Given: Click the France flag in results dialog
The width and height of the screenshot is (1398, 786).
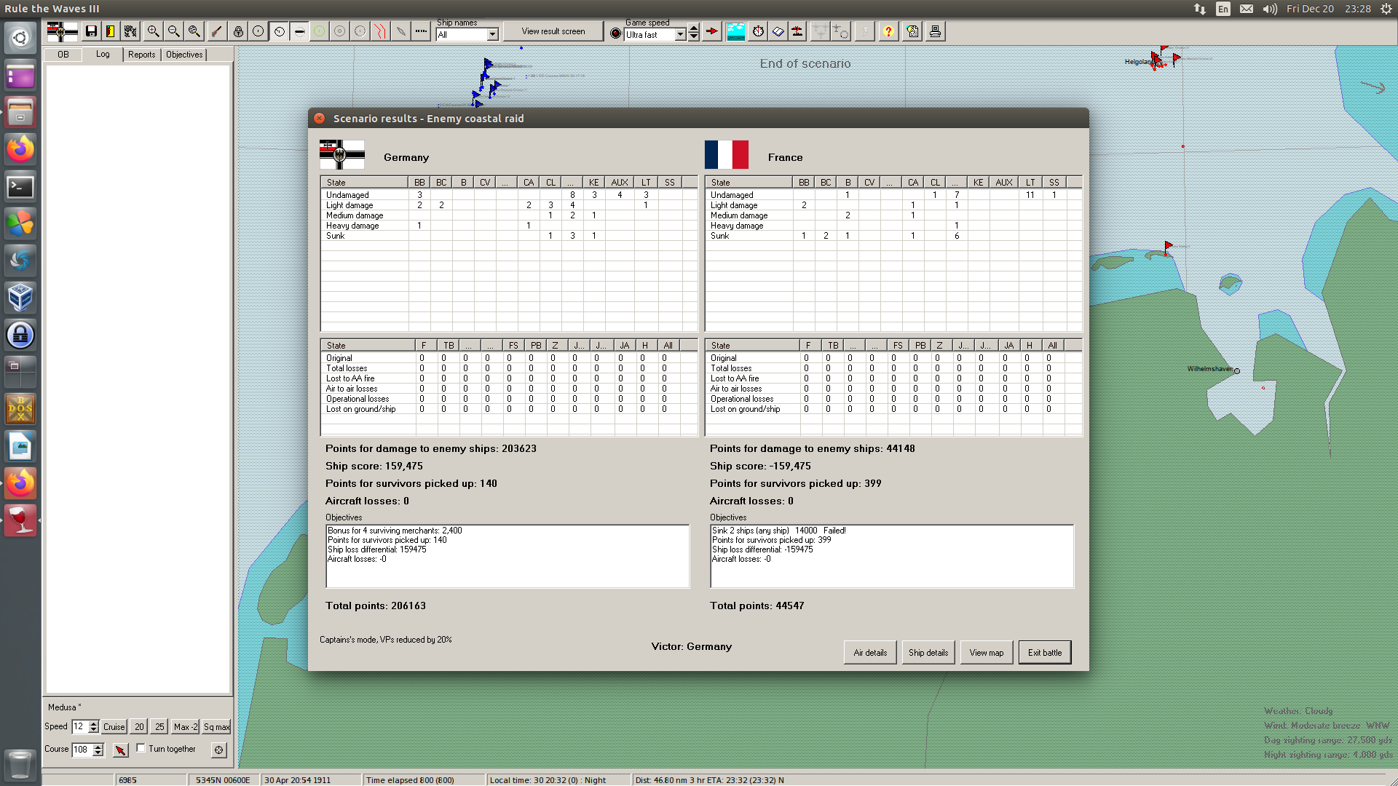Looking at the screenshot, I should click(727, 154).
